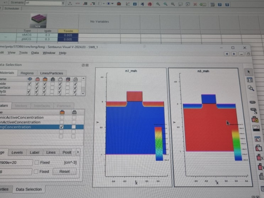Click the n1_msh color legend bar
Screen dimensions: 264x198
pos(158,144)
